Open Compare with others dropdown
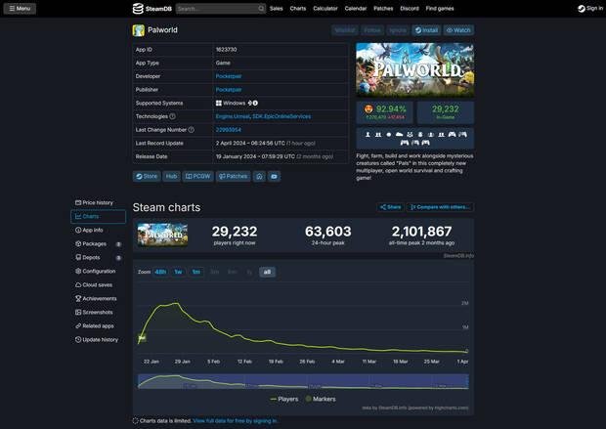Image resolution: width=606 pixels, height=429 pixels. click(440, 207)
